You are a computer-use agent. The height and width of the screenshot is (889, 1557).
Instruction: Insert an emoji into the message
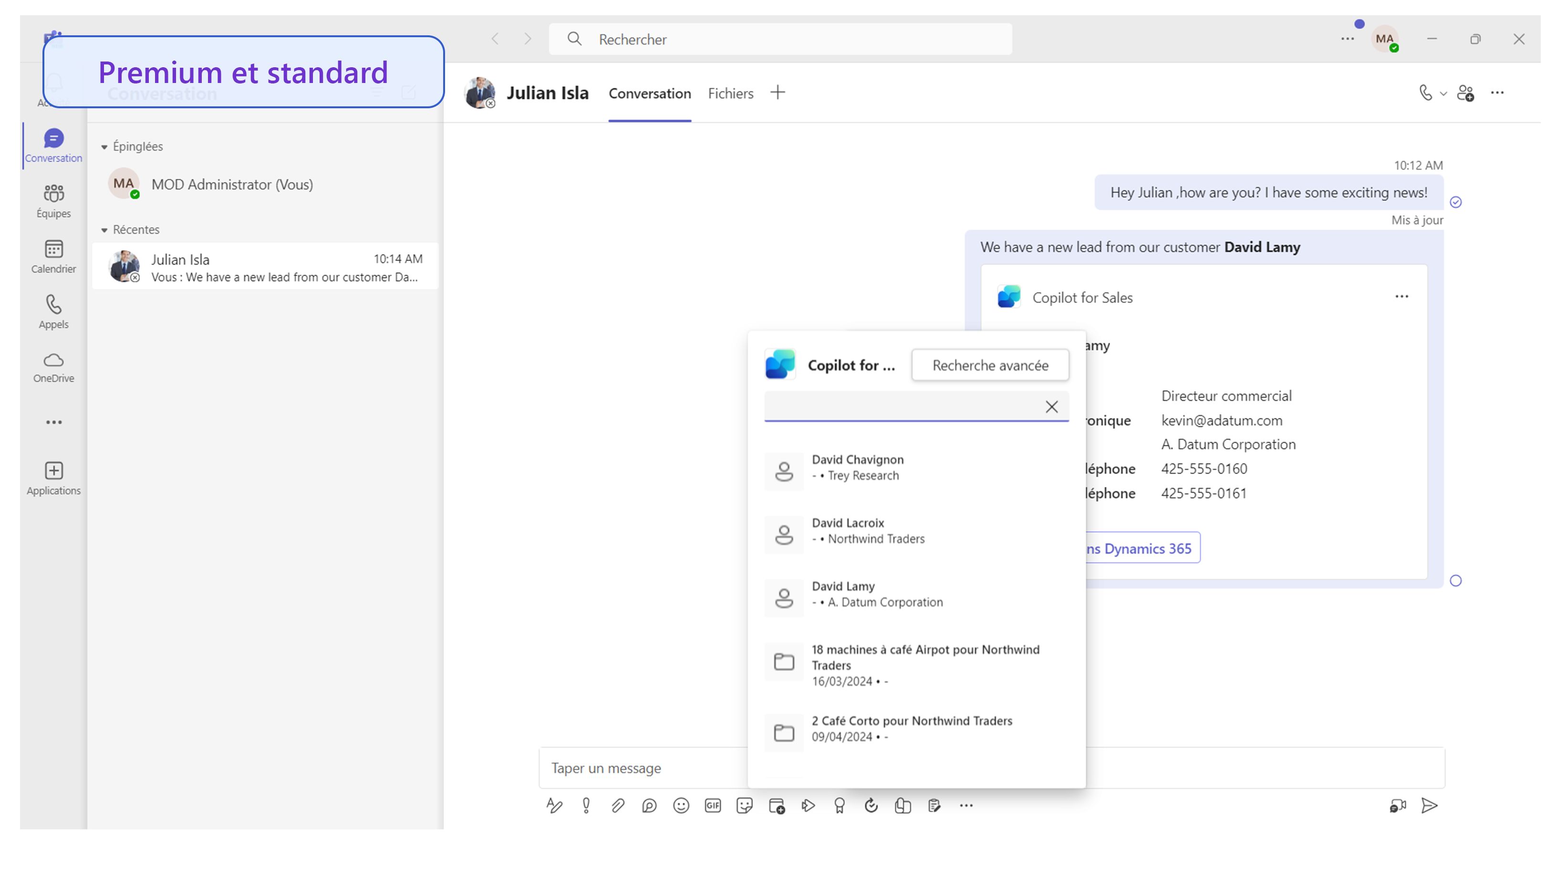pos(681,806)
